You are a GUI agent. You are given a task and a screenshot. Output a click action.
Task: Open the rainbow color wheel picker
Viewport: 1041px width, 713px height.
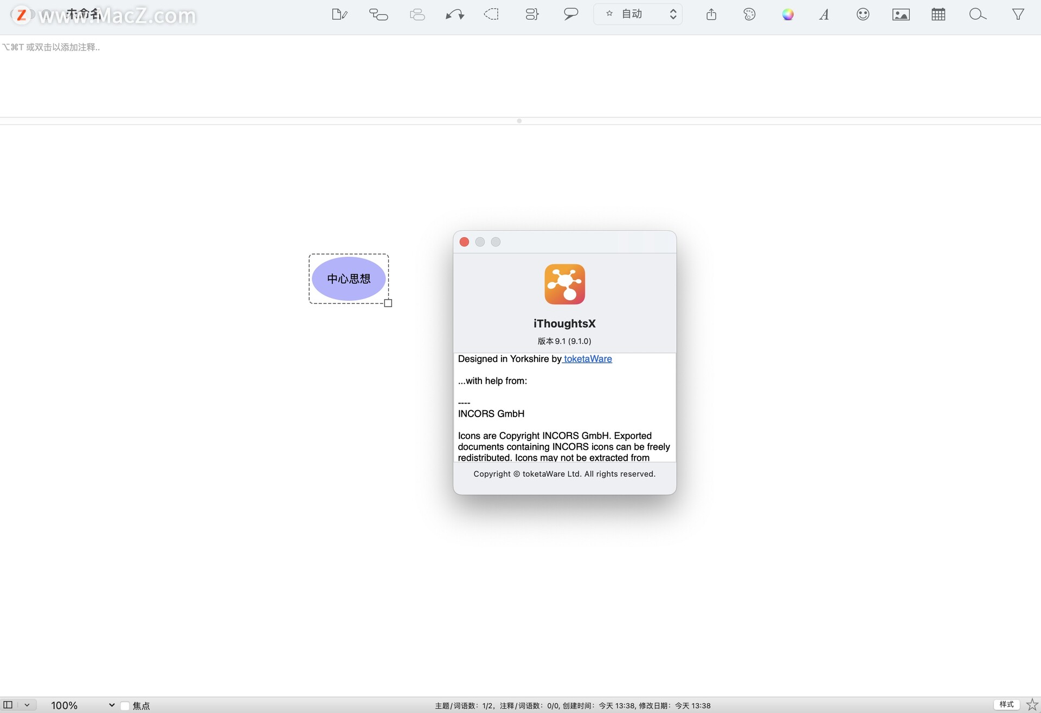788,15
